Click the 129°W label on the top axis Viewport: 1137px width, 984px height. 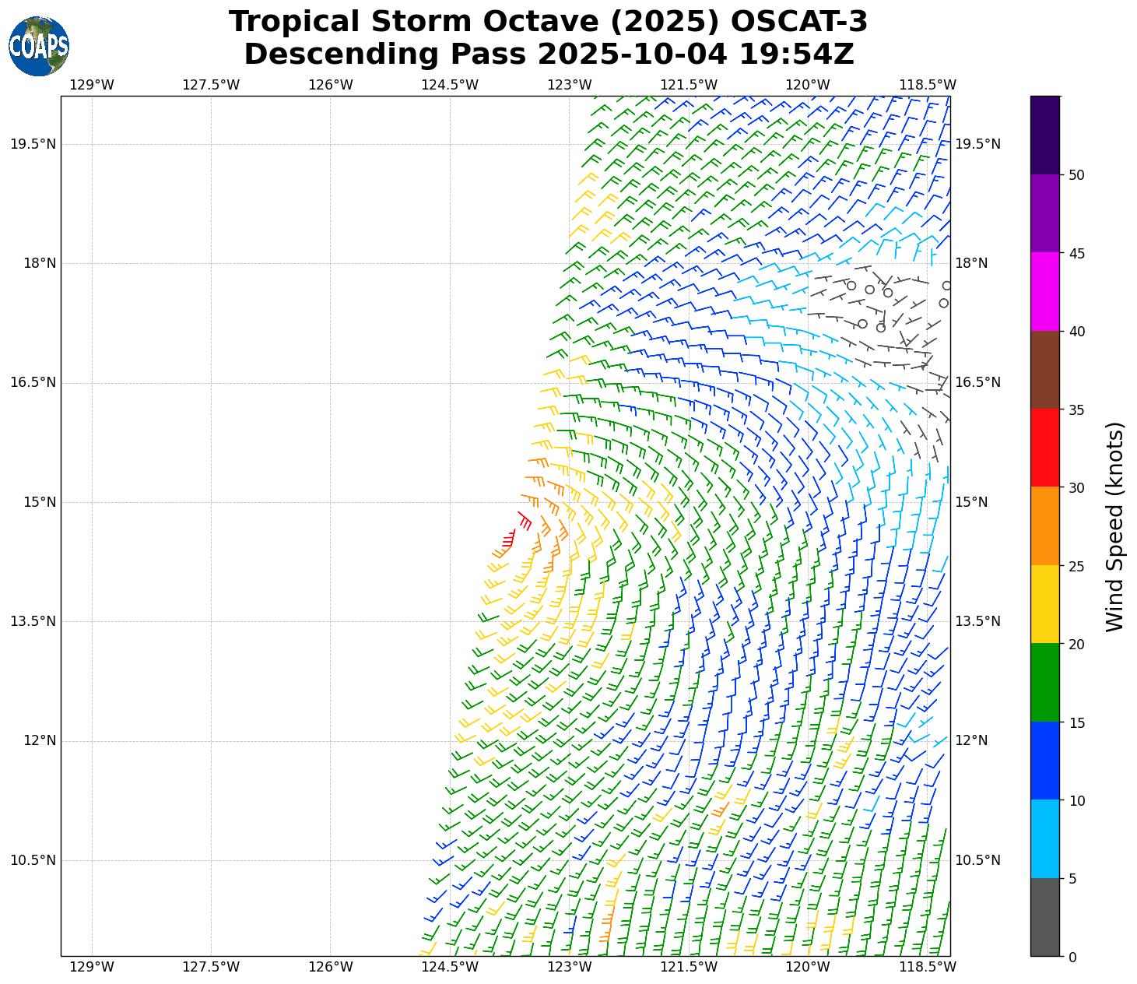(x=92, y=84)
